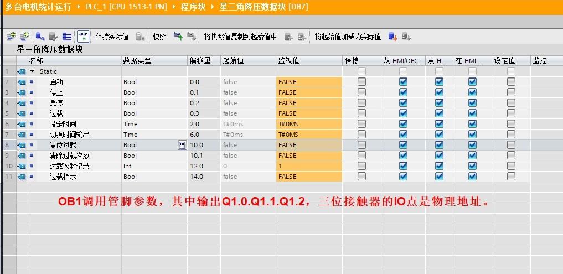The width and height of the screenshot is (563, 274).
Task: Select the 监视值 cell showing 1
Action: click(309, 166)
